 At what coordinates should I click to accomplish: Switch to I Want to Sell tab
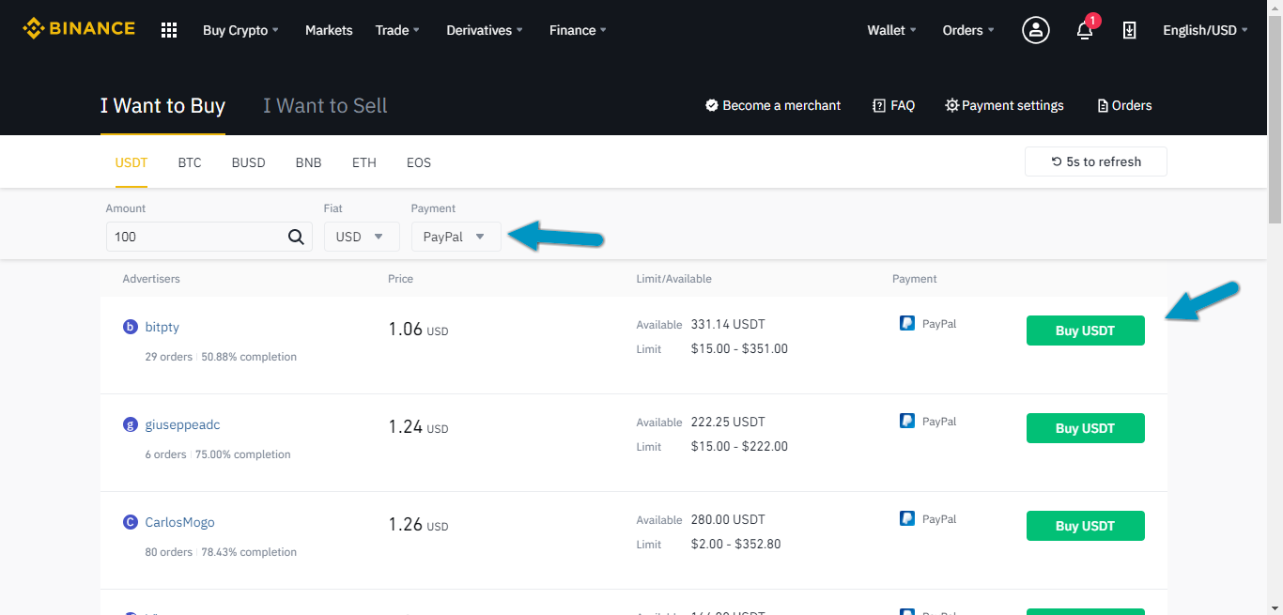tap(325, 105)
